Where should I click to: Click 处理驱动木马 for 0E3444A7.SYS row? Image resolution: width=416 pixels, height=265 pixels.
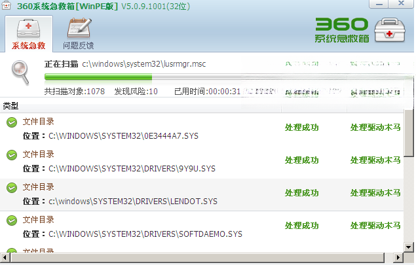(x=375, y=128)
